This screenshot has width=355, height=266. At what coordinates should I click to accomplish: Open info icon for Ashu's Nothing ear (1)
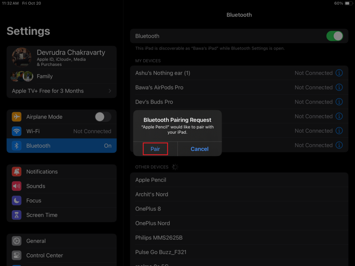pyautogui.click(x=339, y=73)
